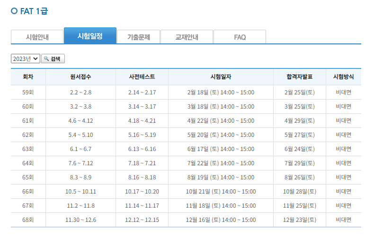This screenshot has width=374, height=245.
Task: Click results date 10월 28일(토)
Action: (300, 191)
